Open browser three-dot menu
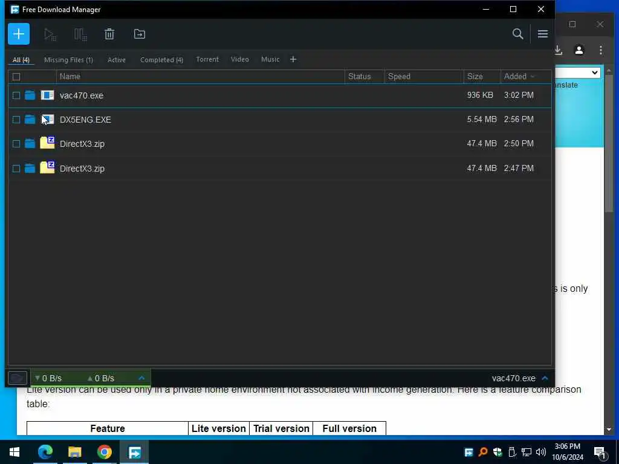 click(x=600, y=50)
